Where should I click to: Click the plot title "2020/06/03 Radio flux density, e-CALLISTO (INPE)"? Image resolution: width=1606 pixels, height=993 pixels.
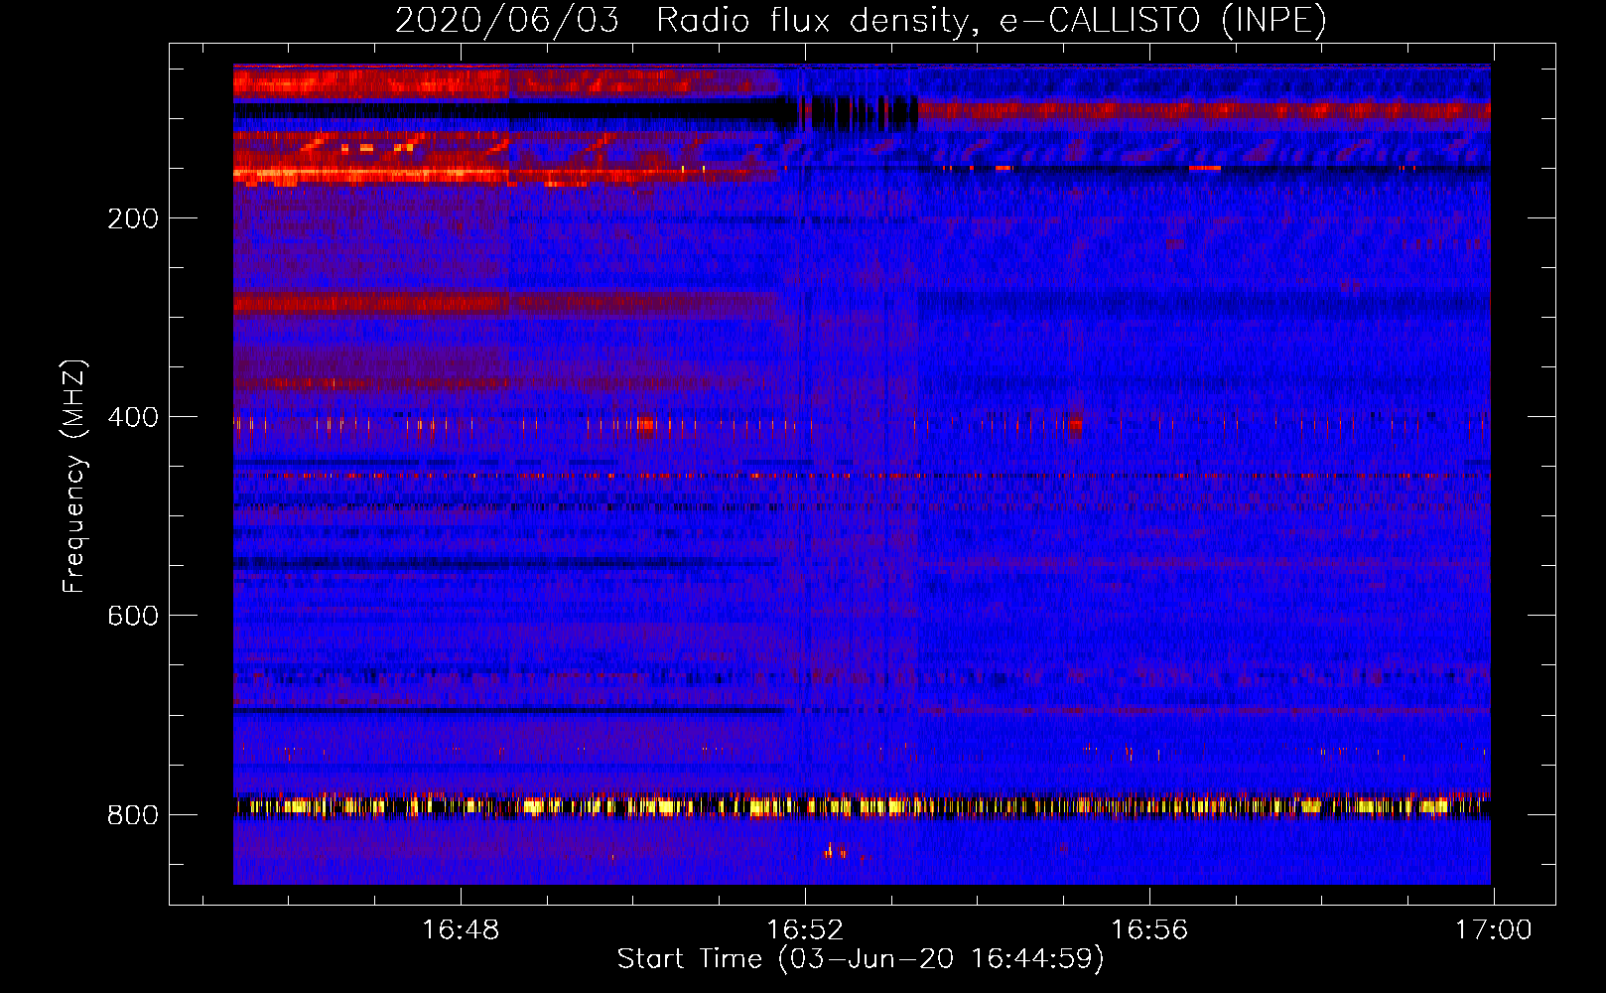click(861, 20)
